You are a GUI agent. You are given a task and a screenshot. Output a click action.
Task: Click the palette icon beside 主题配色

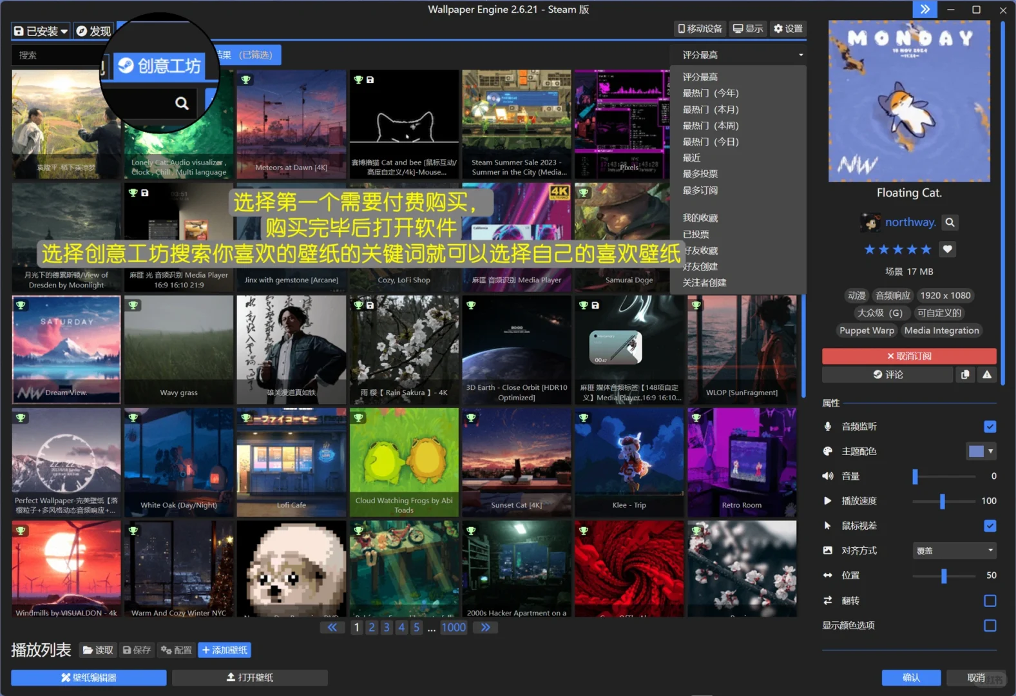tap(828, 451)
